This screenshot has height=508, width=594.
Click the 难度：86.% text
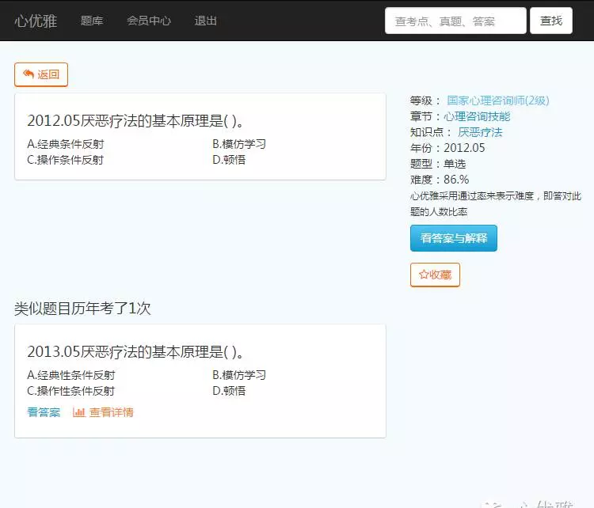coord(440,180)
